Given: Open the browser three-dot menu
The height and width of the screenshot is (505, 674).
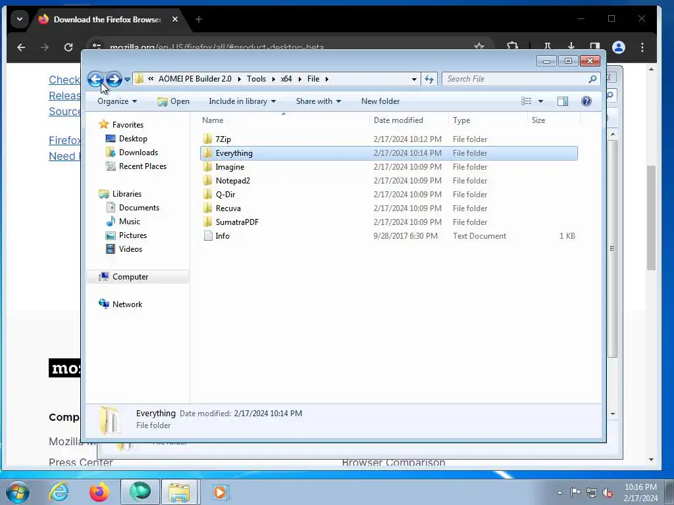Looking at the screenshot, I should click(x=642, y=47).
